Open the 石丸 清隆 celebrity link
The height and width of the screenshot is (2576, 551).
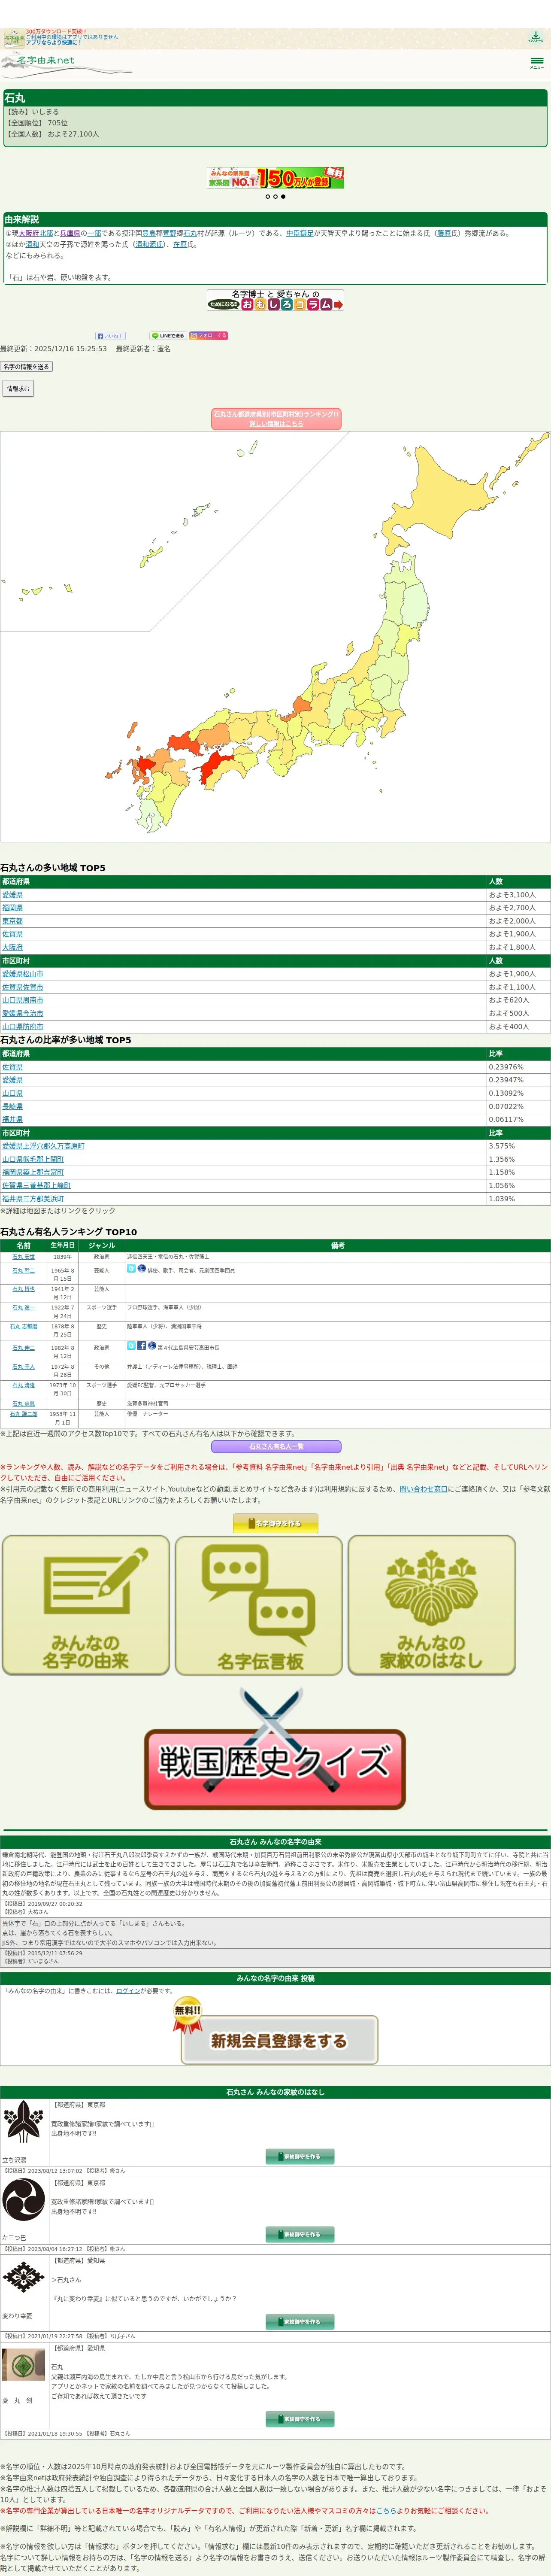pos(23,1385)
